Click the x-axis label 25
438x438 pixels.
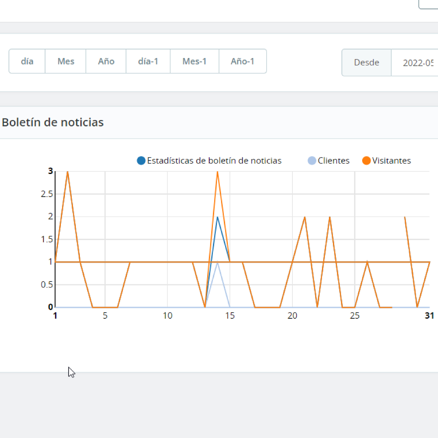[355, 316]
